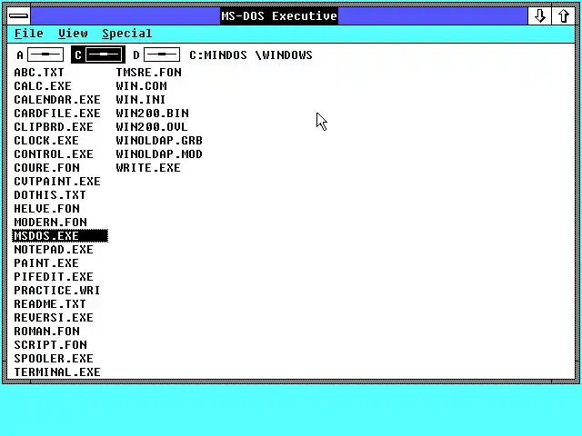Select CALC.EXE in the list
582x436 pixels.
pos(43,86)
